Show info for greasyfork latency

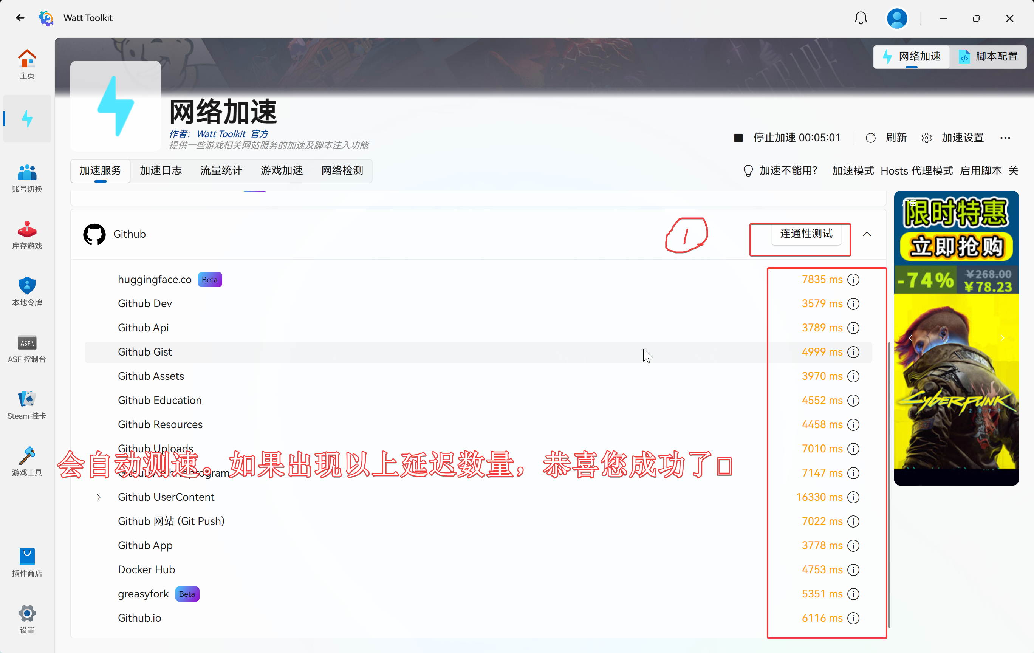coord(853,594)
